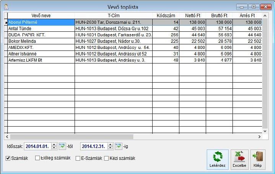The height and width of the screenshot is (174, 275).
Task: Select customer Bokor Melinda
Action: 41,41
